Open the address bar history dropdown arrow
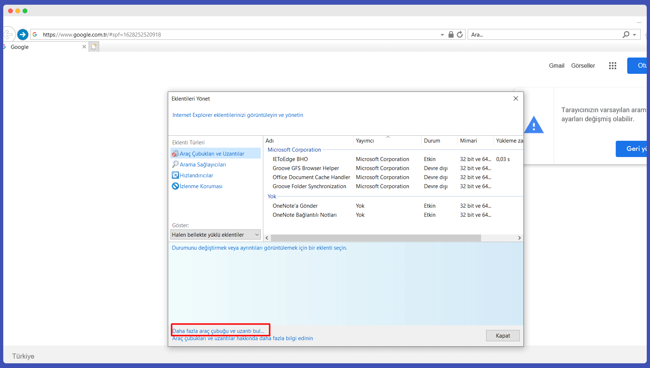This screenshot has height=368, width=650. point(442,35)
